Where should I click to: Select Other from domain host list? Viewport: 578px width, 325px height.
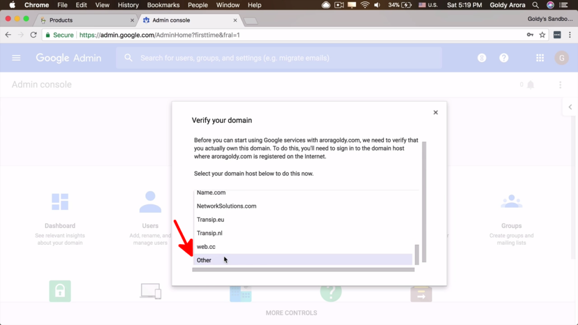(x=303, y=260)
